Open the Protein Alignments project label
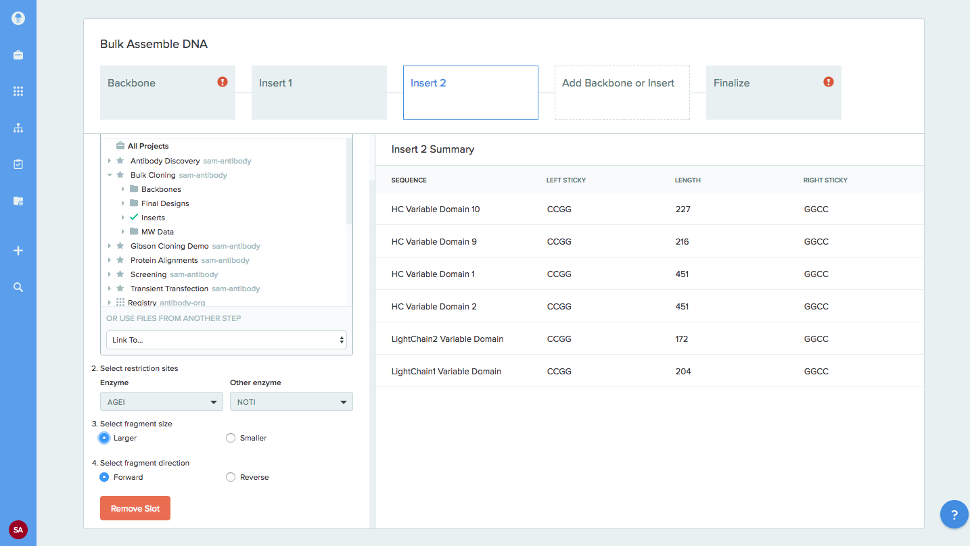The image size is (970, 546). point(164,260)
